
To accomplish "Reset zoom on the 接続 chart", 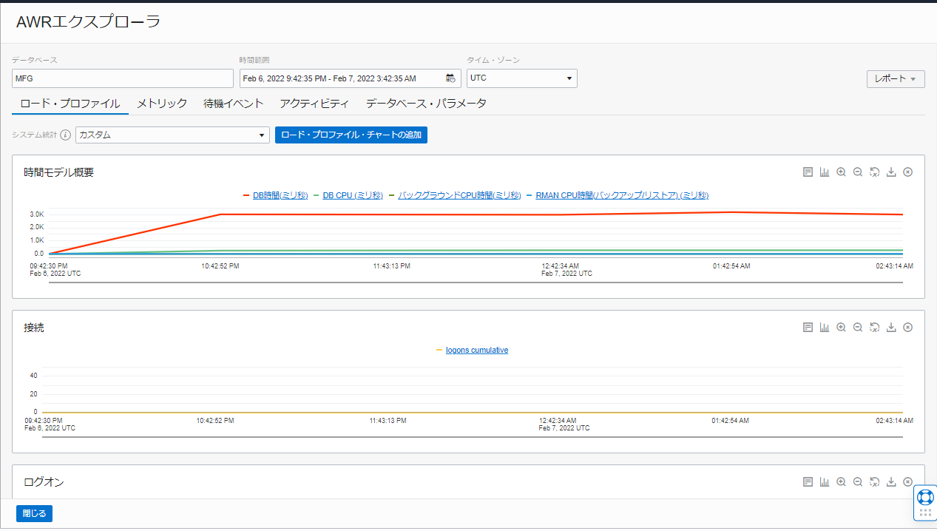I will click(874, 328).
